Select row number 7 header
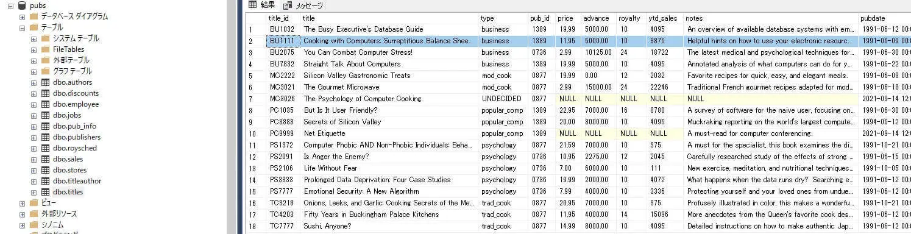Viewport: 911px width, 234px height. tap(255, 99)
